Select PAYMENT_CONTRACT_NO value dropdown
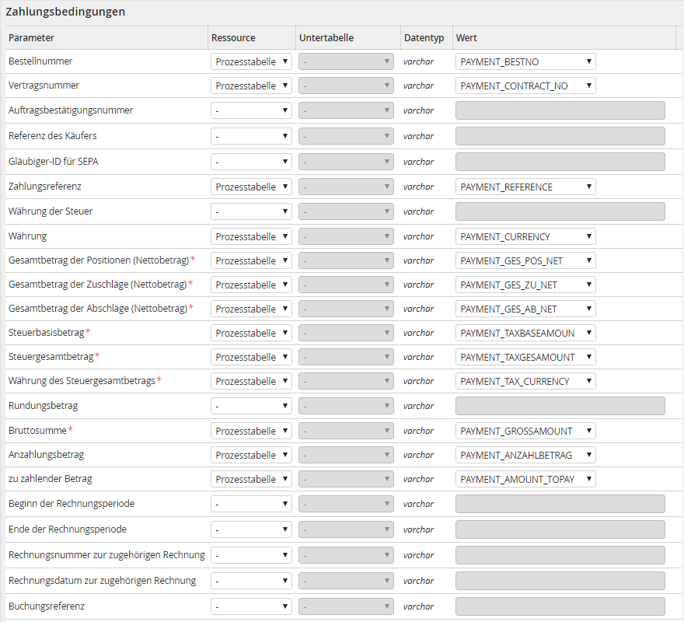 525,86
